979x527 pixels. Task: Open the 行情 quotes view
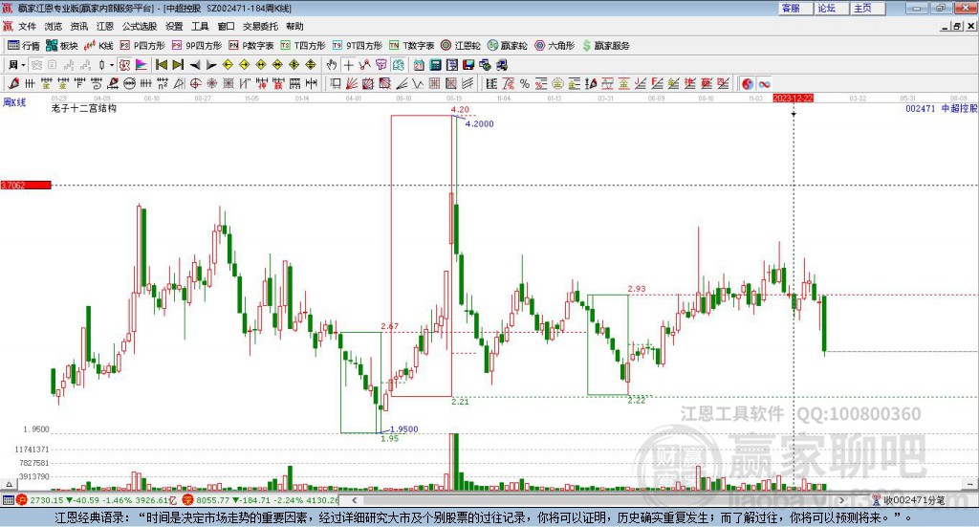click(23, 46)
